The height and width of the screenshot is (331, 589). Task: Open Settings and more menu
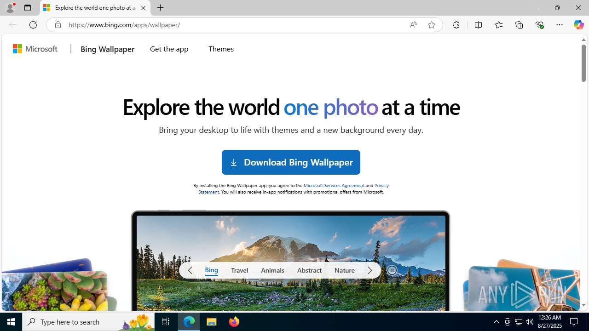click(560, 25)
